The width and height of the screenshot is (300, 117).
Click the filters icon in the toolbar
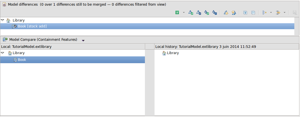pos(278,12)
